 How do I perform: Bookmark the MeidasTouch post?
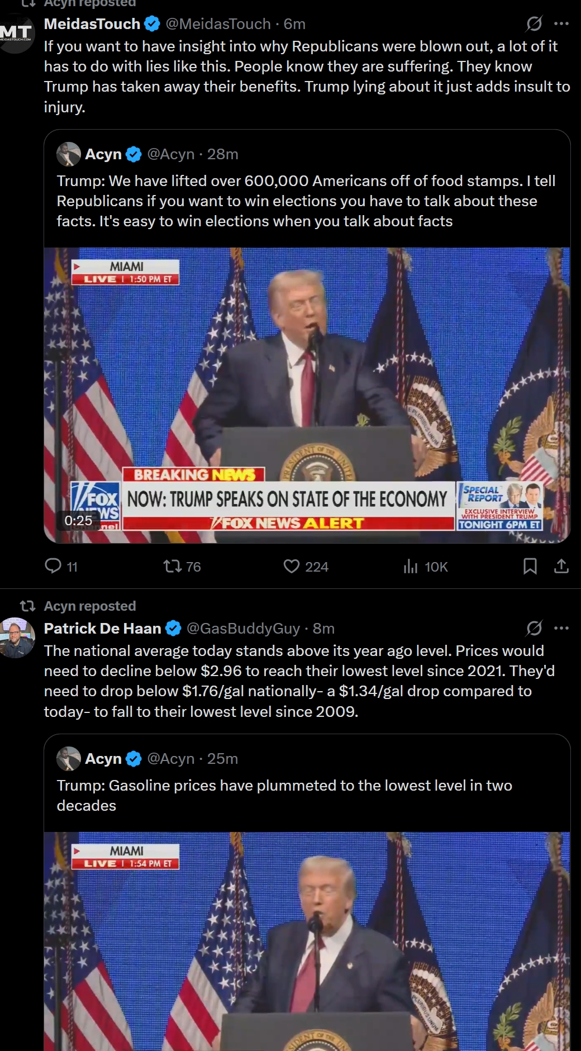530,567
